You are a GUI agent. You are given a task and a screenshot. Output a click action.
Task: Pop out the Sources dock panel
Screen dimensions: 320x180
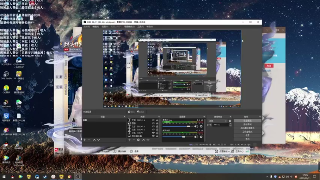tap(159, 117)
